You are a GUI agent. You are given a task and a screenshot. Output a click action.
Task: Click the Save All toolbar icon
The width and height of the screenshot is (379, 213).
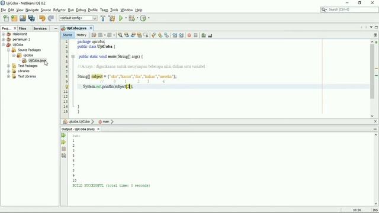31,18
